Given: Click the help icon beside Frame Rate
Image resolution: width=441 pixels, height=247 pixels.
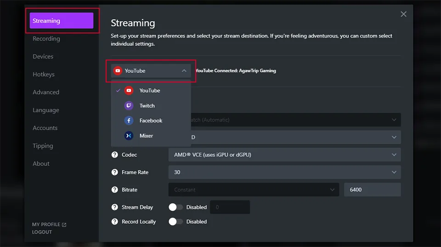Looking at the screenshot, I should click(x=114, y=172).
